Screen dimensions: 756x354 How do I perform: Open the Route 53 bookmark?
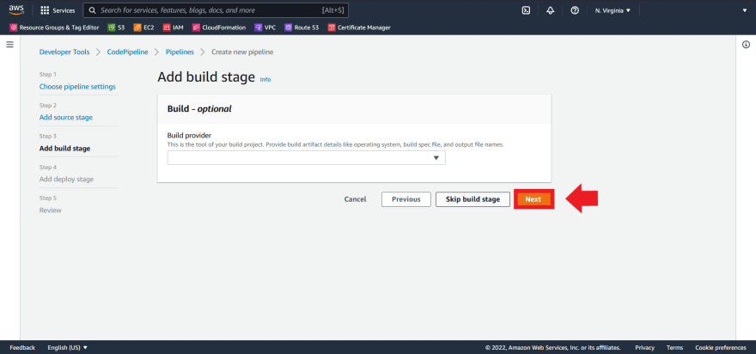click(x=302, y=27)
